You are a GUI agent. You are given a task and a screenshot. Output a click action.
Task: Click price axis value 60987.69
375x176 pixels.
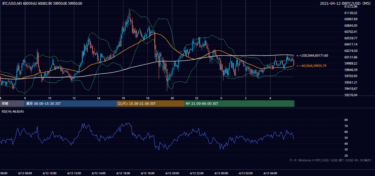(x=351, y=19)
